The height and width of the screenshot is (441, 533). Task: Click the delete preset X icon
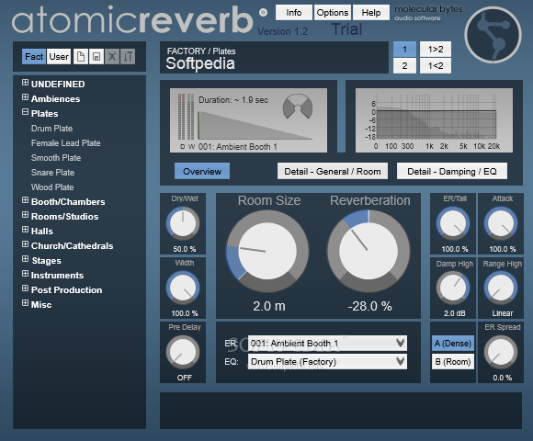click(x=112, y=56)
